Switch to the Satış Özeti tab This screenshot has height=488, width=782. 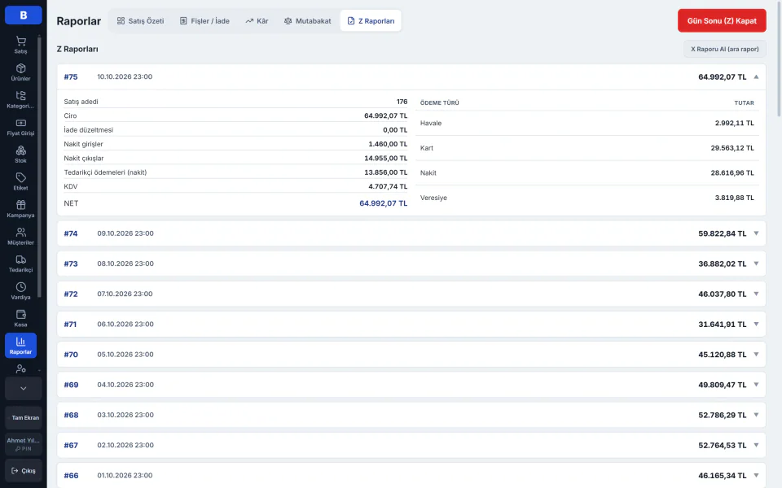(141, 21)
